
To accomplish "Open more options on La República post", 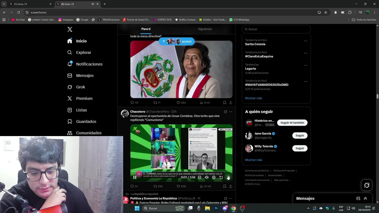I will tap(230, 198).
